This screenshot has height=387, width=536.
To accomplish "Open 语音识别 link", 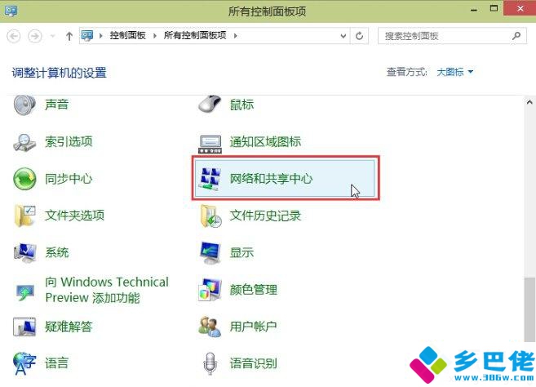I will [x=253, y=363].
